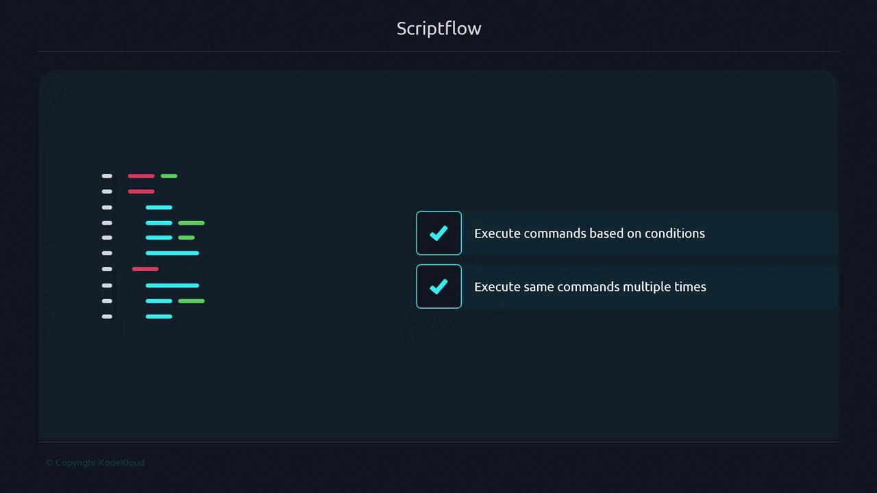The width and height of the screenshot is (877, 493).
Task: Click the long cyan bar on the sixth code line
Action: (172, 253)
